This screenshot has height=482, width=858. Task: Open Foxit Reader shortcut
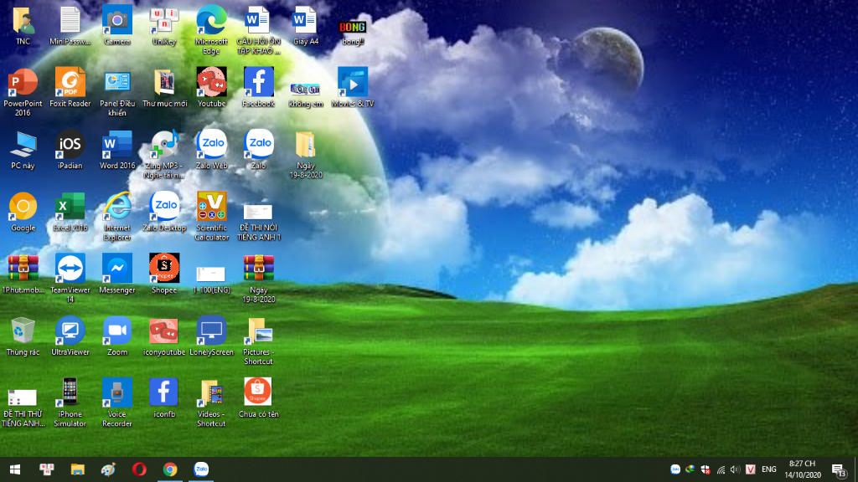click(x=70, y=83)
